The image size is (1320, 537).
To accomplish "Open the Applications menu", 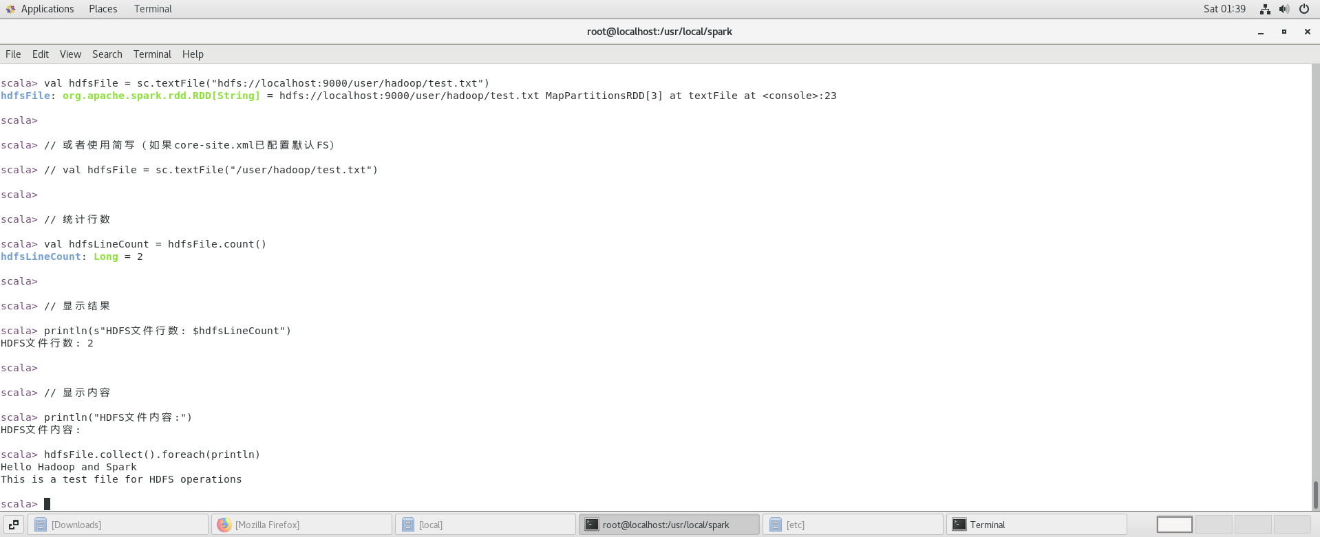I will [x=47, y=9].
